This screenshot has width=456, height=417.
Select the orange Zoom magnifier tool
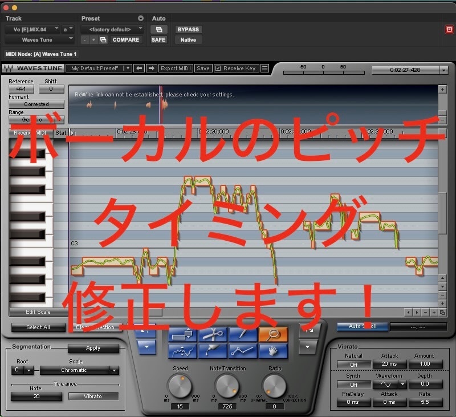pos(273,334)
